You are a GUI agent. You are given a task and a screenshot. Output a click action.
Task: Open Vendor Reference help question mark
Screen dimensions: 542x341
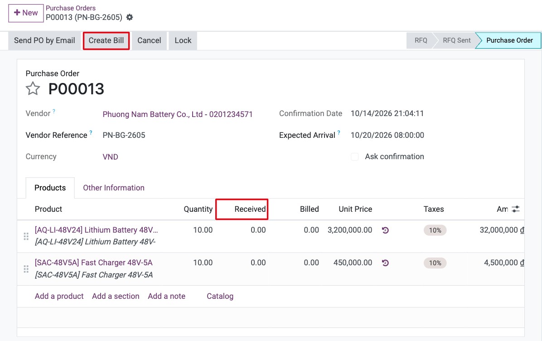(x=91, y=132)
